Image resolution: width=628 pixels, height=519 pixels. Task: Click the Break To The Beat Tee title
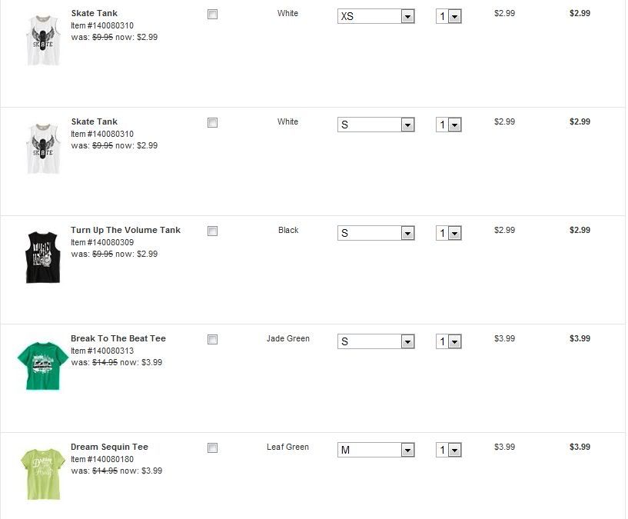[x=118, y=338]
